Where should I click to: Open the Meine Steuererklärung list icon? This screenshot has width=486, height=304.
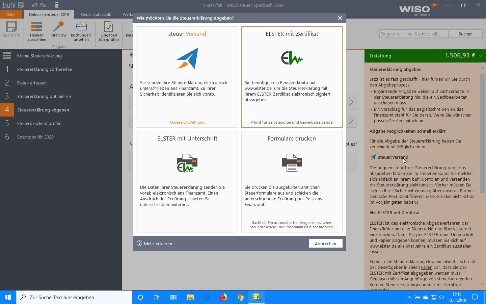point(7,56)
